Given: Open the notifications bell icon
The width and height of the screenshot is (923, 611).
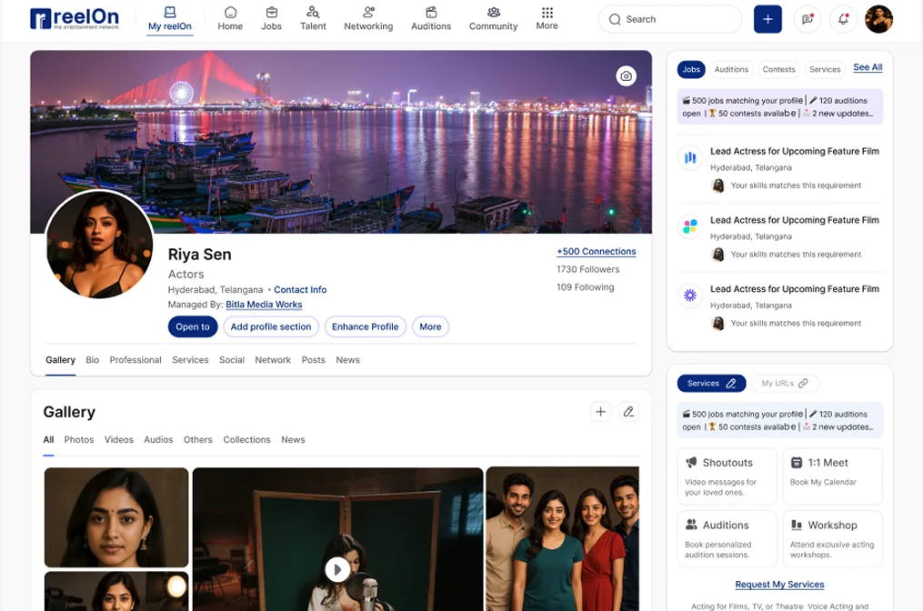Looking at the screenshot, I should coord(843,19).
